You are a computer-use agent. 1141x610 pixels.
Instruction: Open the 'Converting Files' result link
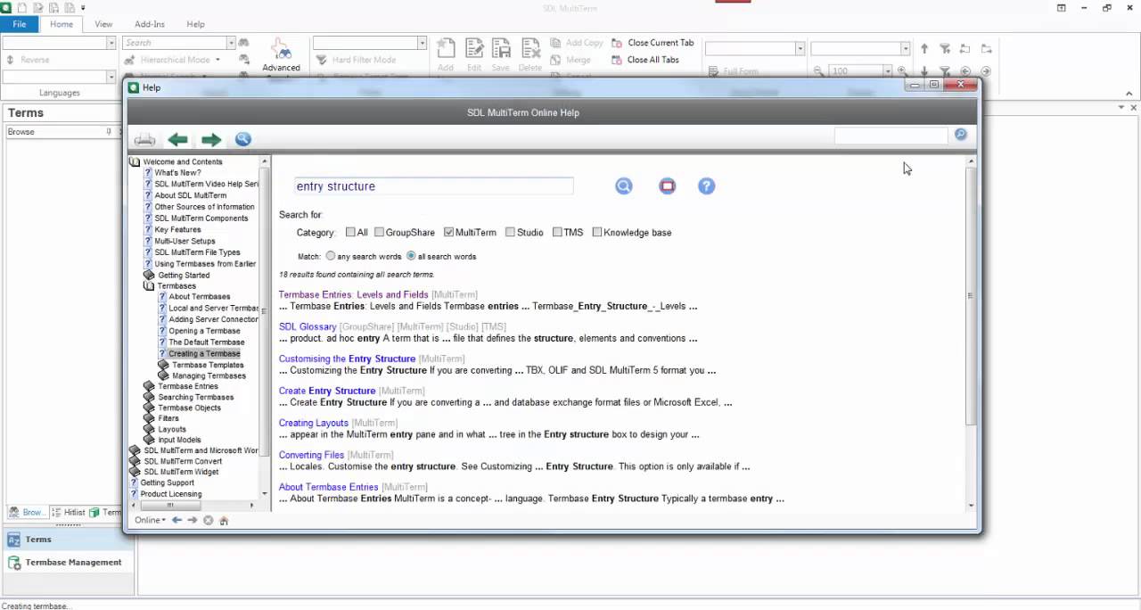click(x=311, y=455)
